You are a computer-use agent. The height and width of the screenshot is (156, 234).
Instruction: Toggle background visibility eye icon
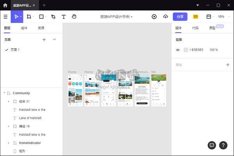pos(178,50)
